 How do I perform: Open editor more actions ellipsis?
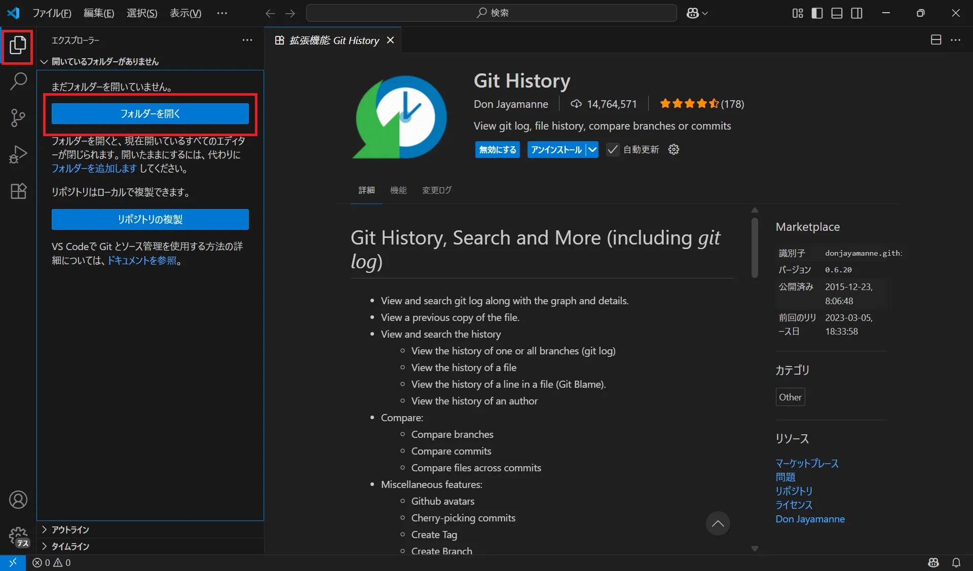pyautogui.click(x=955, y=40)
